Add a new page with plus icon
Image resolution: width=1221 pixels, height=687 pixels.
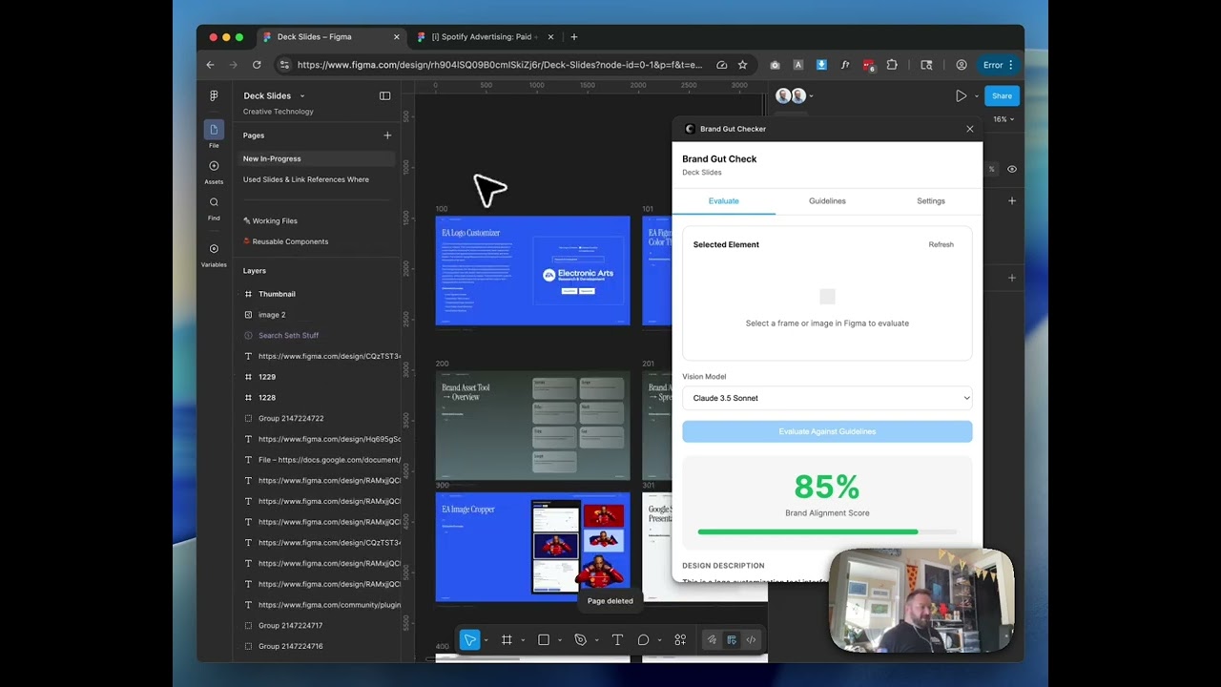(387, 135)
